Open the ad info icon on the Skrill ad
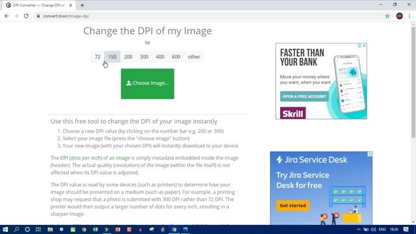Screen dimensions: 416x234 359,45
